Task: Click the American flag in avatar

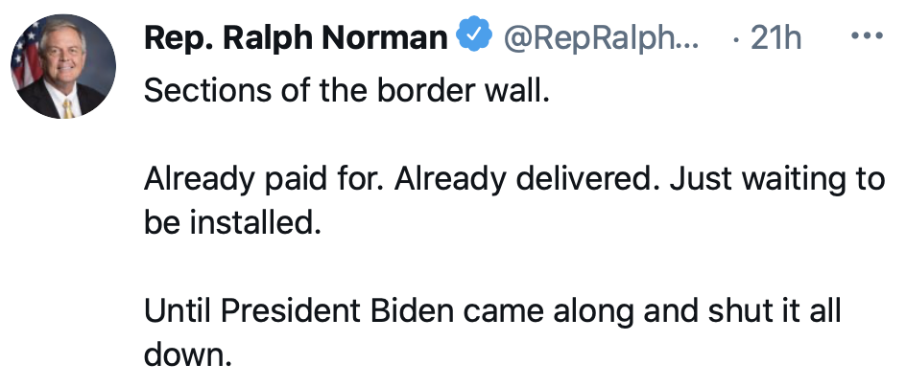Action: 26,55
